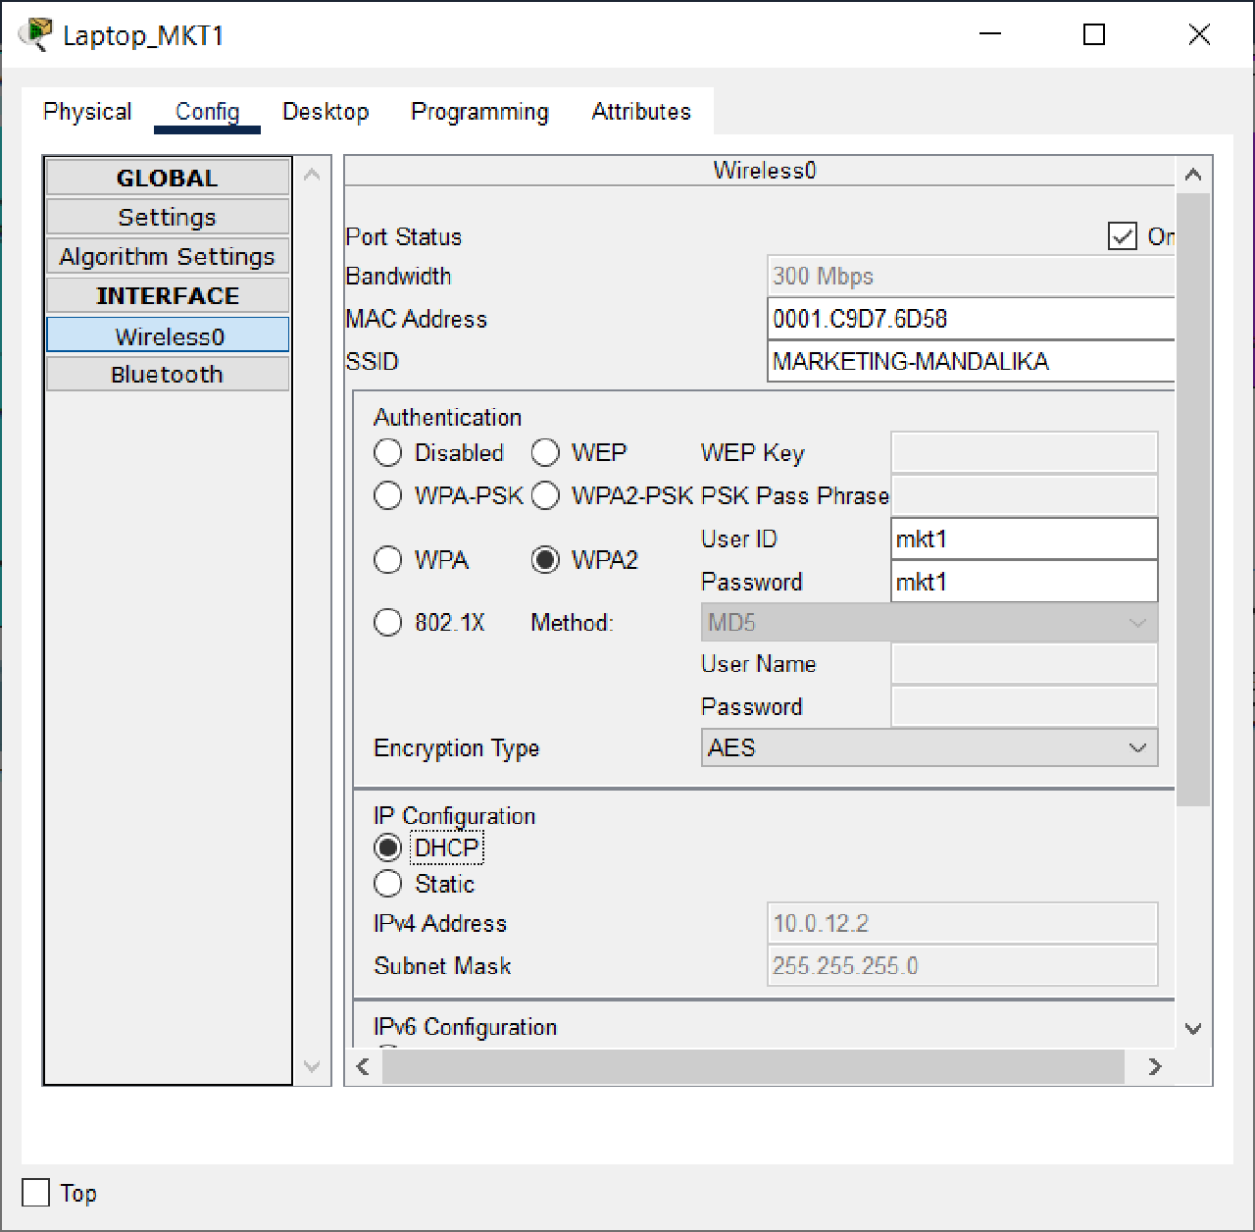Click the vertical scrollbar down arrow
This screenshot has height=1232, width=1255.
pyautogui.click(x=1193, y=1028)
